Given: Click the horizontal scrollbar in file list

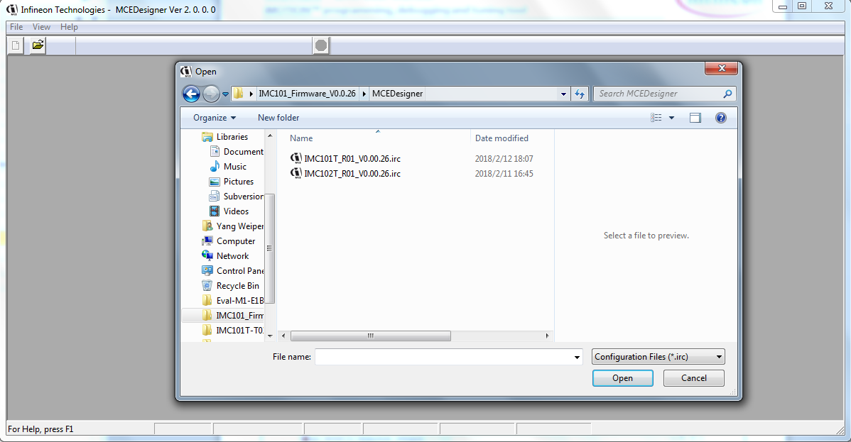Looking at the screenshot, I should [x=370, y=336].
